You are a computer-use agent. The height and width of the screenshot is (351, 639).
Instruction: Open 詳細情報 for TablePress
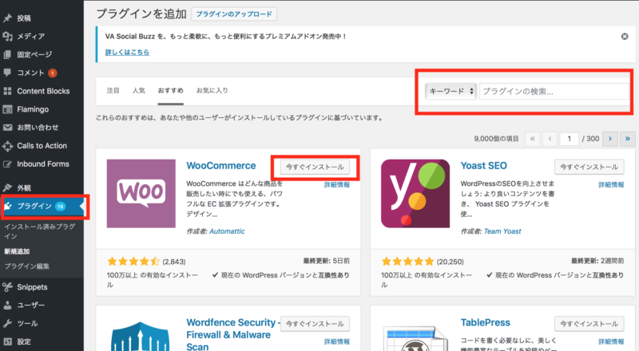(611, 341)
